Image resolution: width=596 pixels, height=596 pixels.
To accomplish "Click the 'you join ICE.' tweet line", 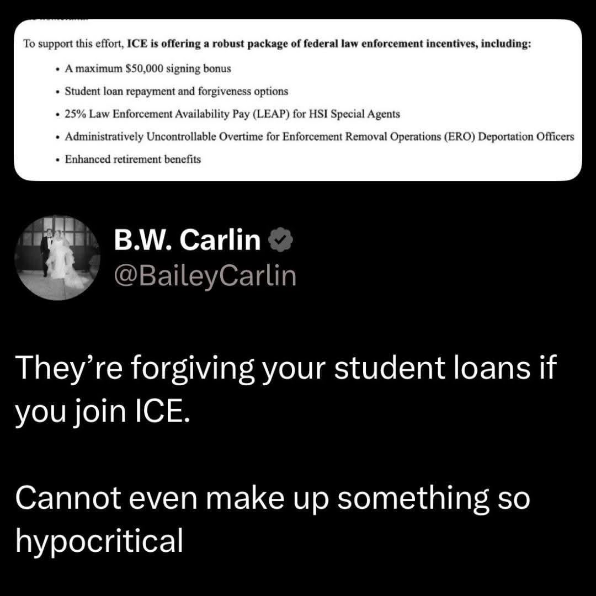I will (102, 412).
